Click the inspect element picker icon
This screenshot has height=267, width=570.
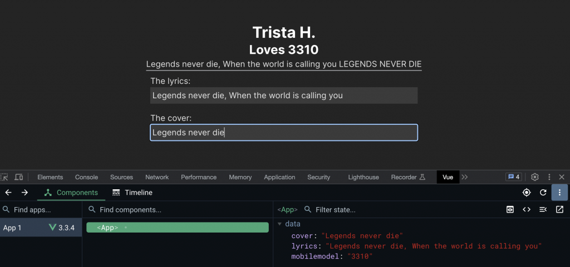(x=5, y=177)
